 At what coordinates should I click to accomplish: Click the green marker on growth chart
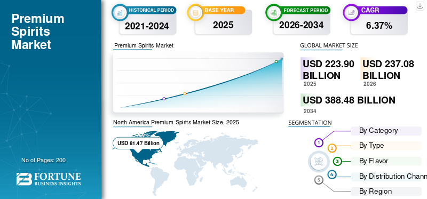276,61
